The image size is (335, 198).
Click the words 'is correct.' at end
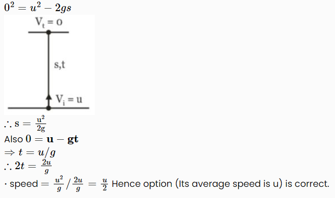(x=307, y=184)
